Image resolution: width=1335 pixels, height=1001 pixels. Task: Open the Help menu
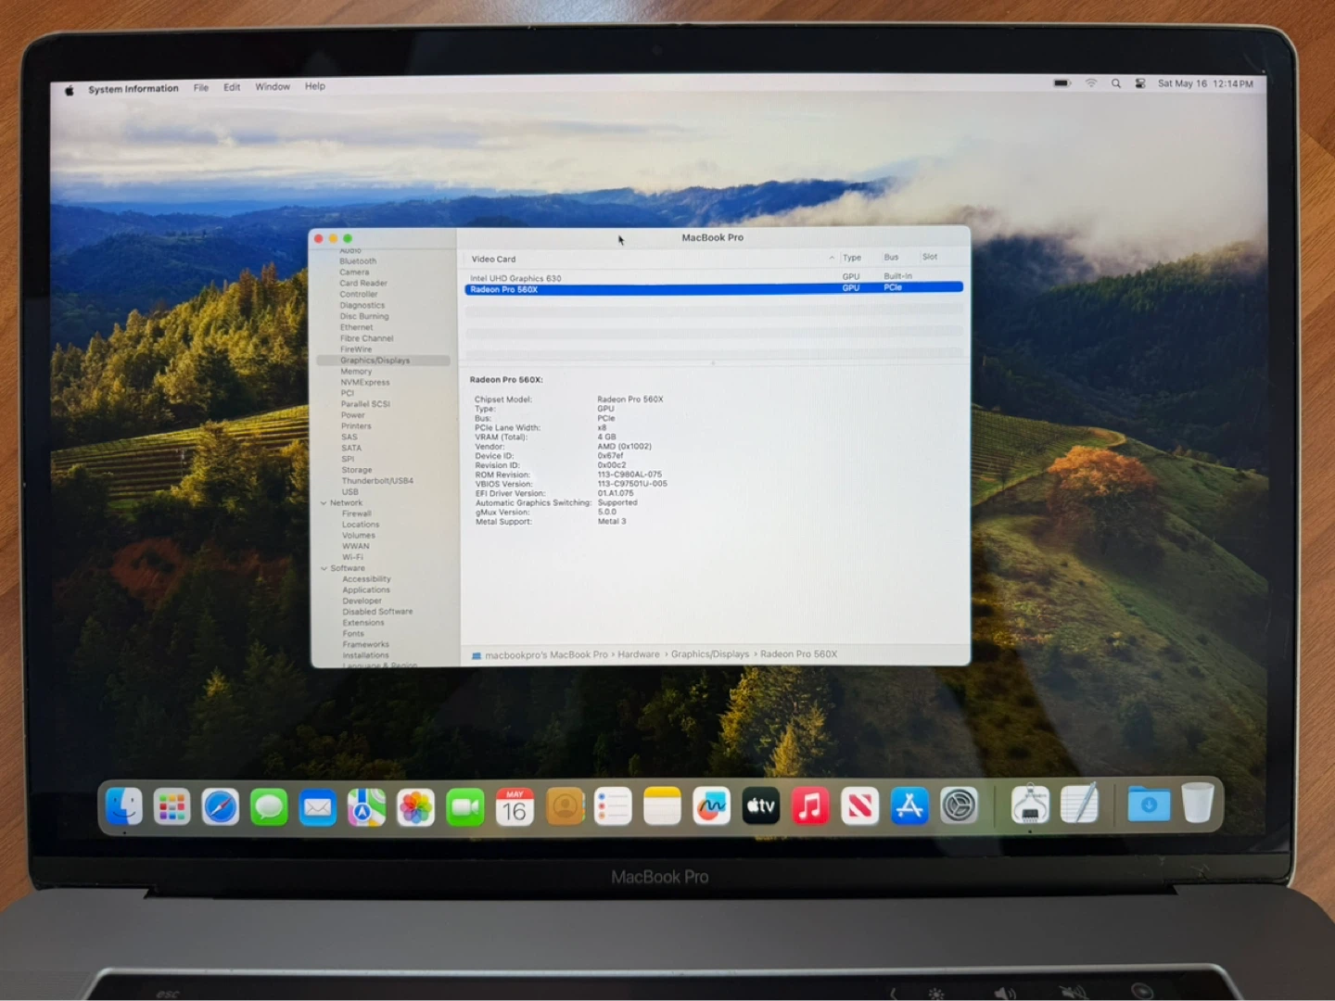315,86
